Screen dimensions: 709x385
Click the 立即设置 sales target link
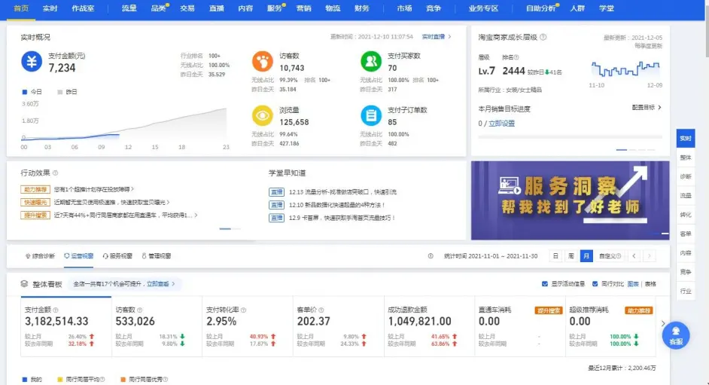[501, 123]
